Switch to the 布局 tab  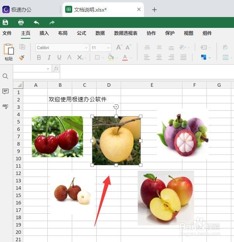[63, 33]
